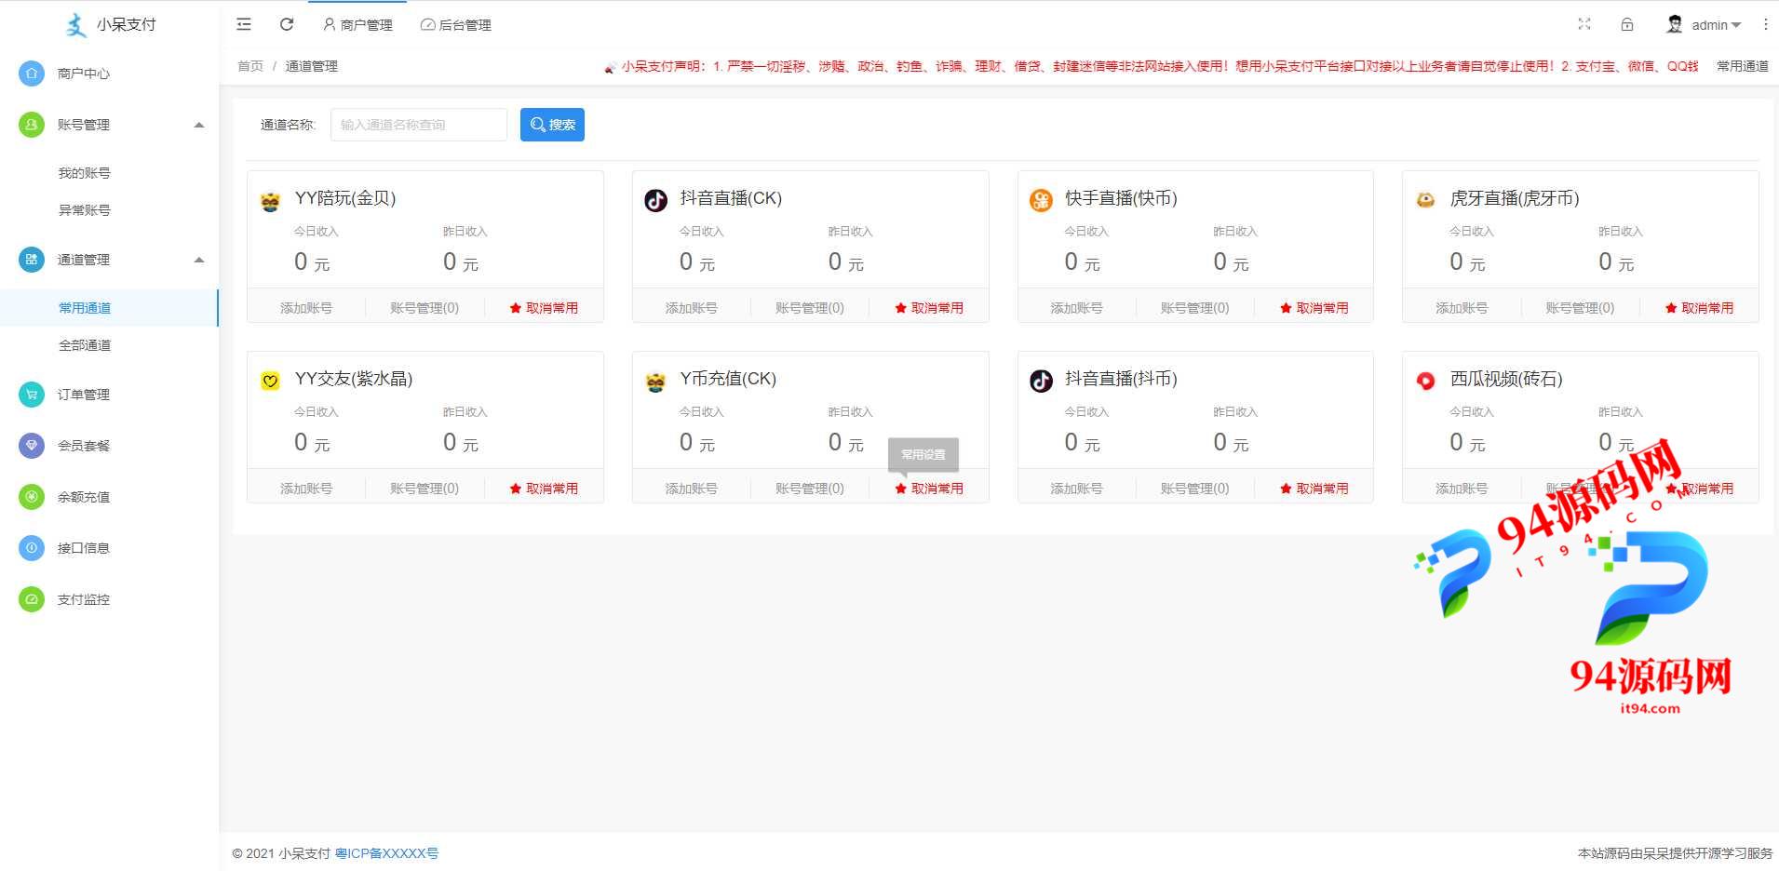Click the fullscreen toggle icon

[1584, 24]
